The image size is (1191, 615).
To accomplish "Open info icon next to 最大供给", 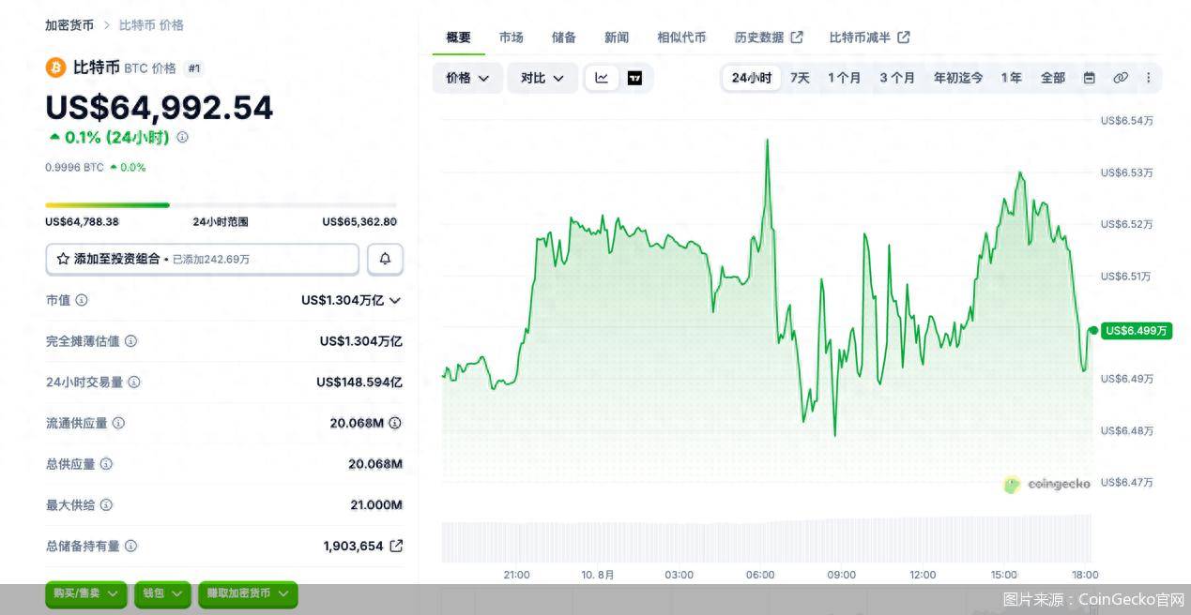I will [106, 504].
